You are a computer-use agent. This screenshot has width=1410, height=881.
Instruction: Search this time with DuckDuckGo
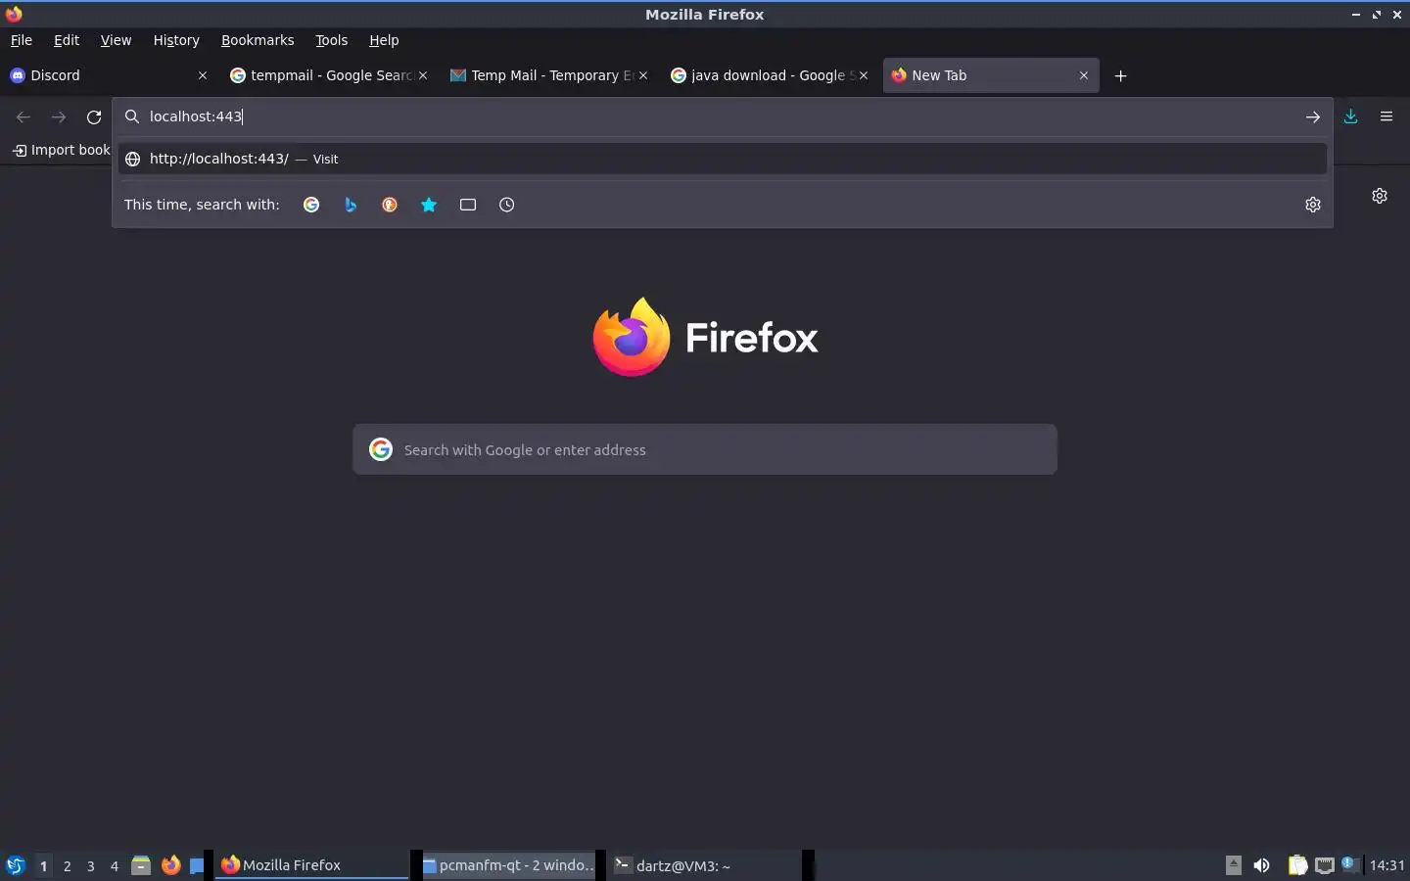(x=390, y=205)
